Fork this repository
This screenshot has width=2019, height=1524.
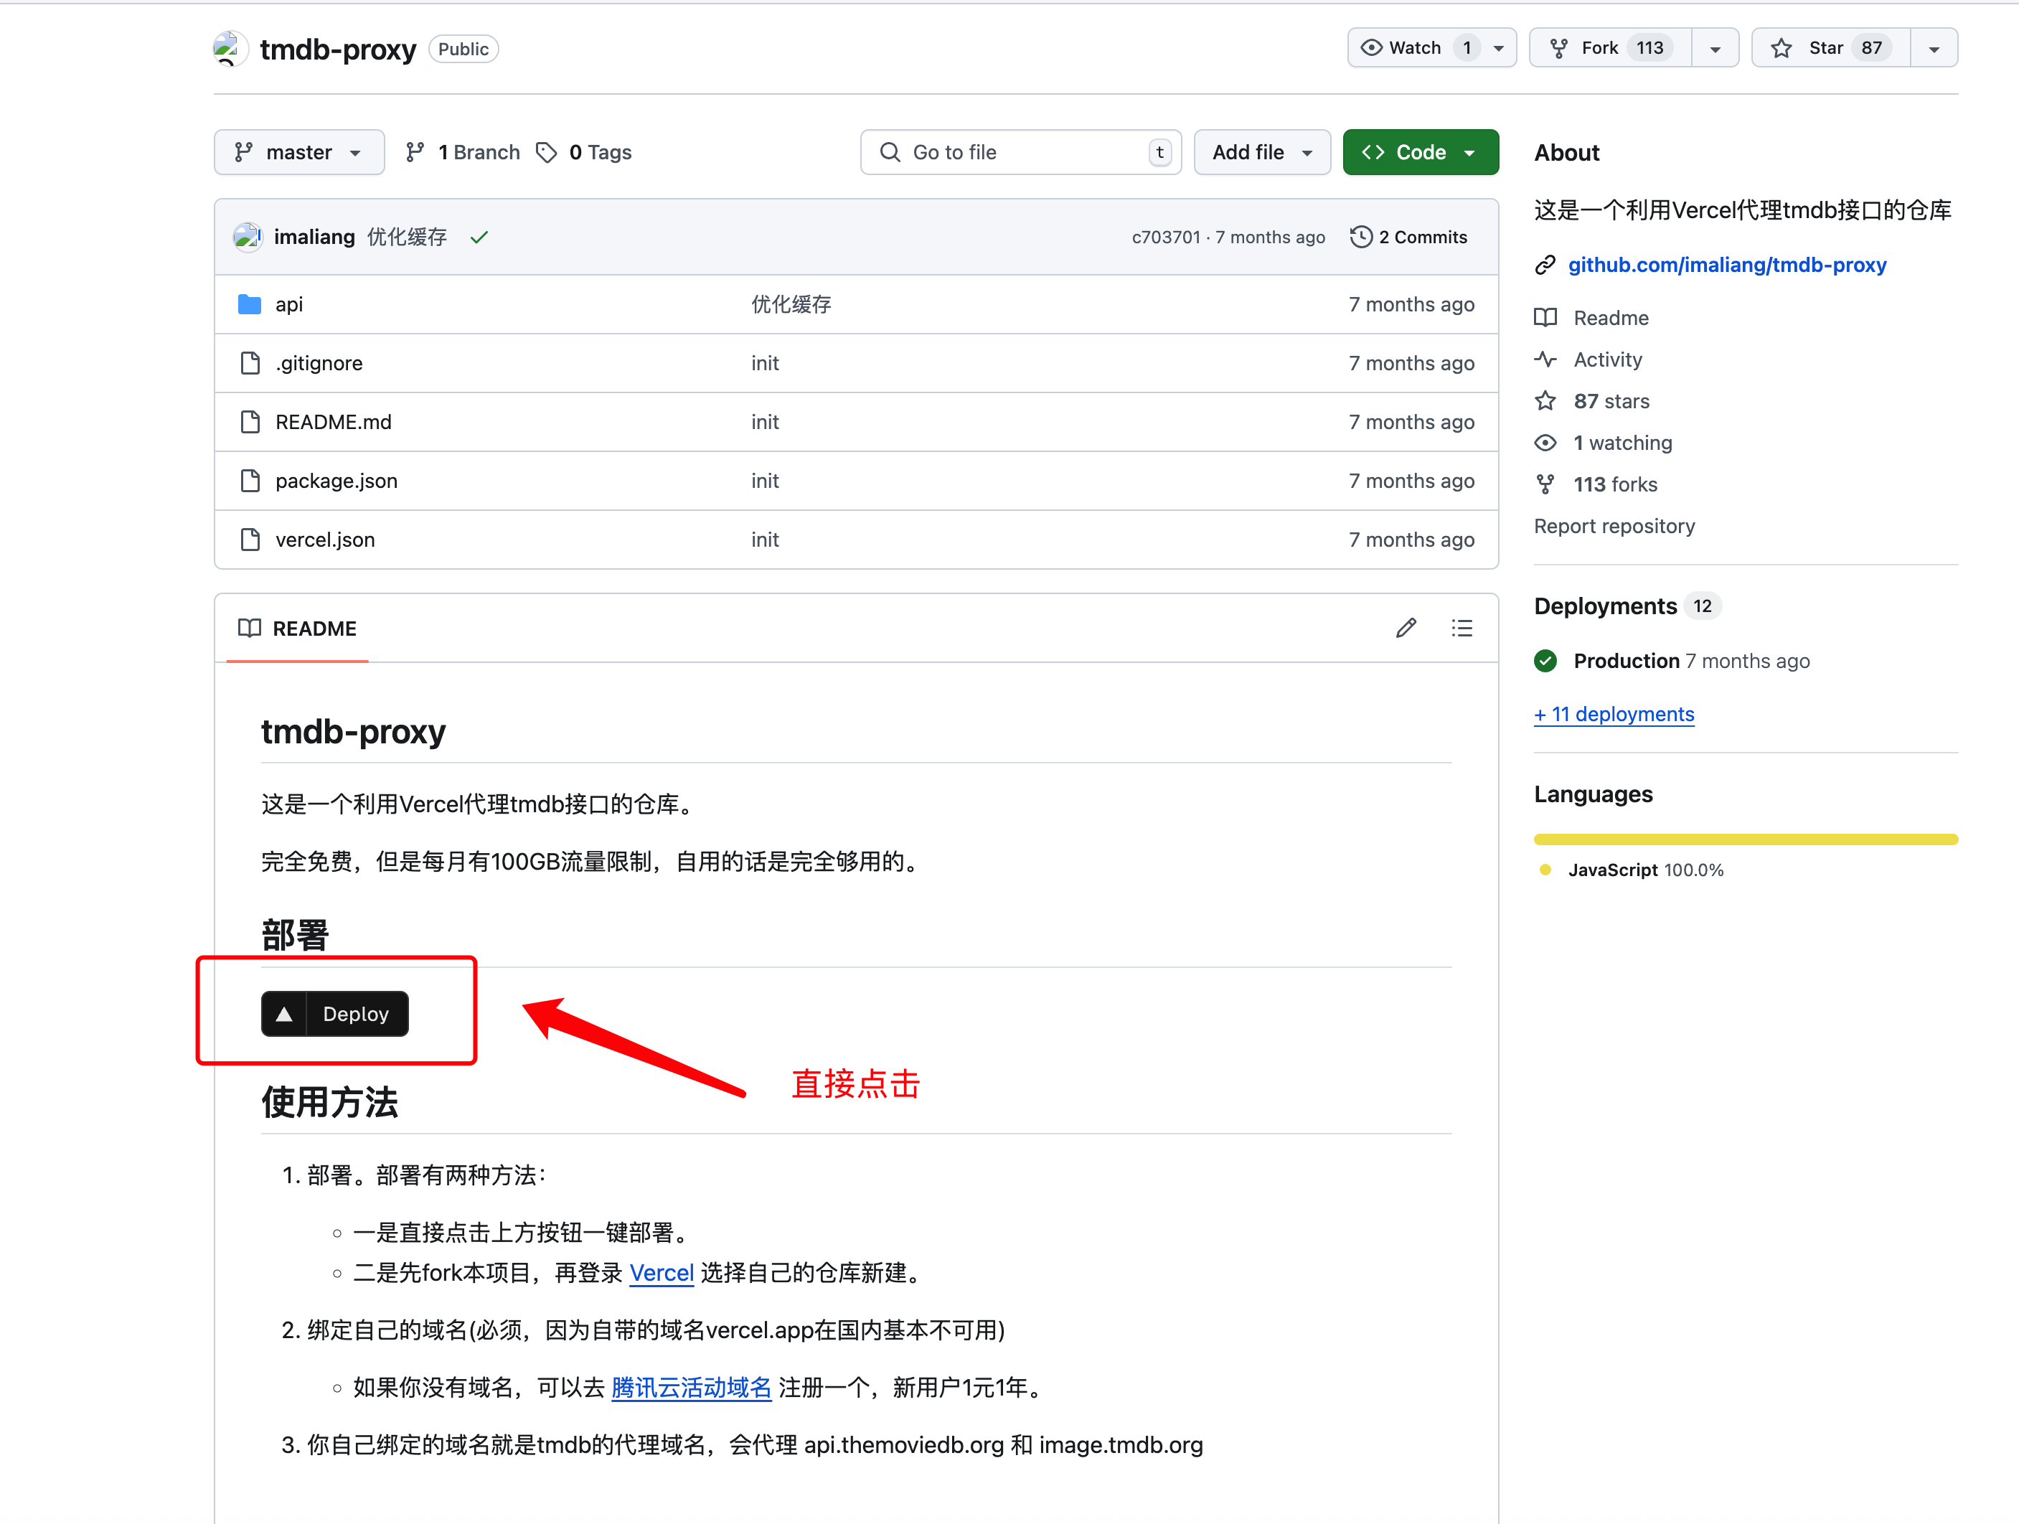(1610, 47)
